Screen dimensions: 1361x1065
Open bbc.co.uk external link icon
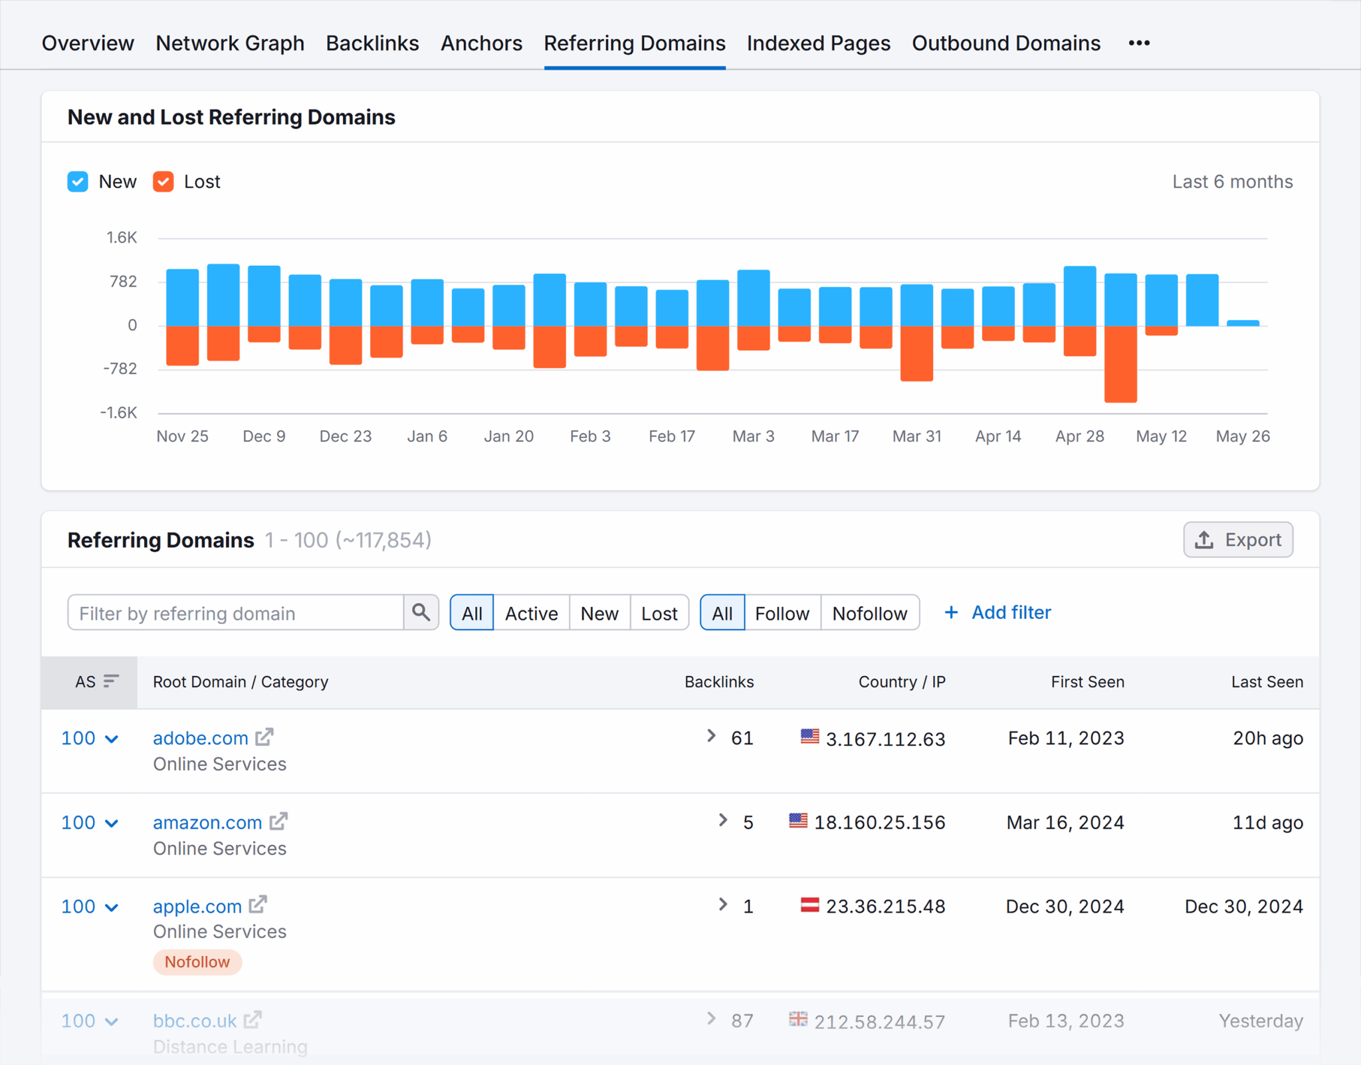[x=253, y=1020]
